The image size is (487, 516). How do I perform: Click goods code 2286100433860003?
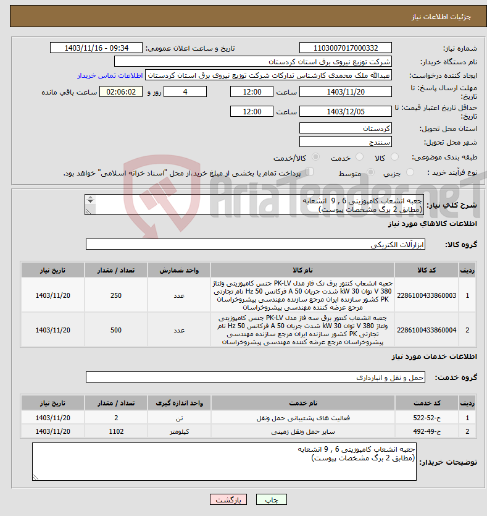tap(427, 295)
